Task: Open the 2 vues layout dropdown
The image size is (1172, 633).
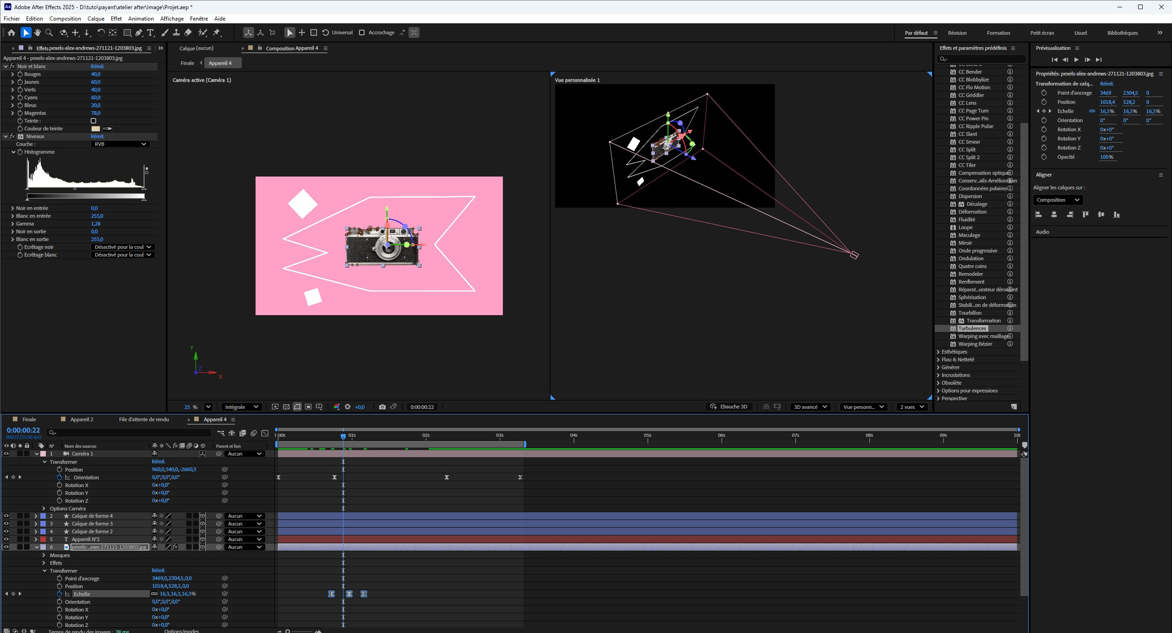Action: click(x=911, y=407)
